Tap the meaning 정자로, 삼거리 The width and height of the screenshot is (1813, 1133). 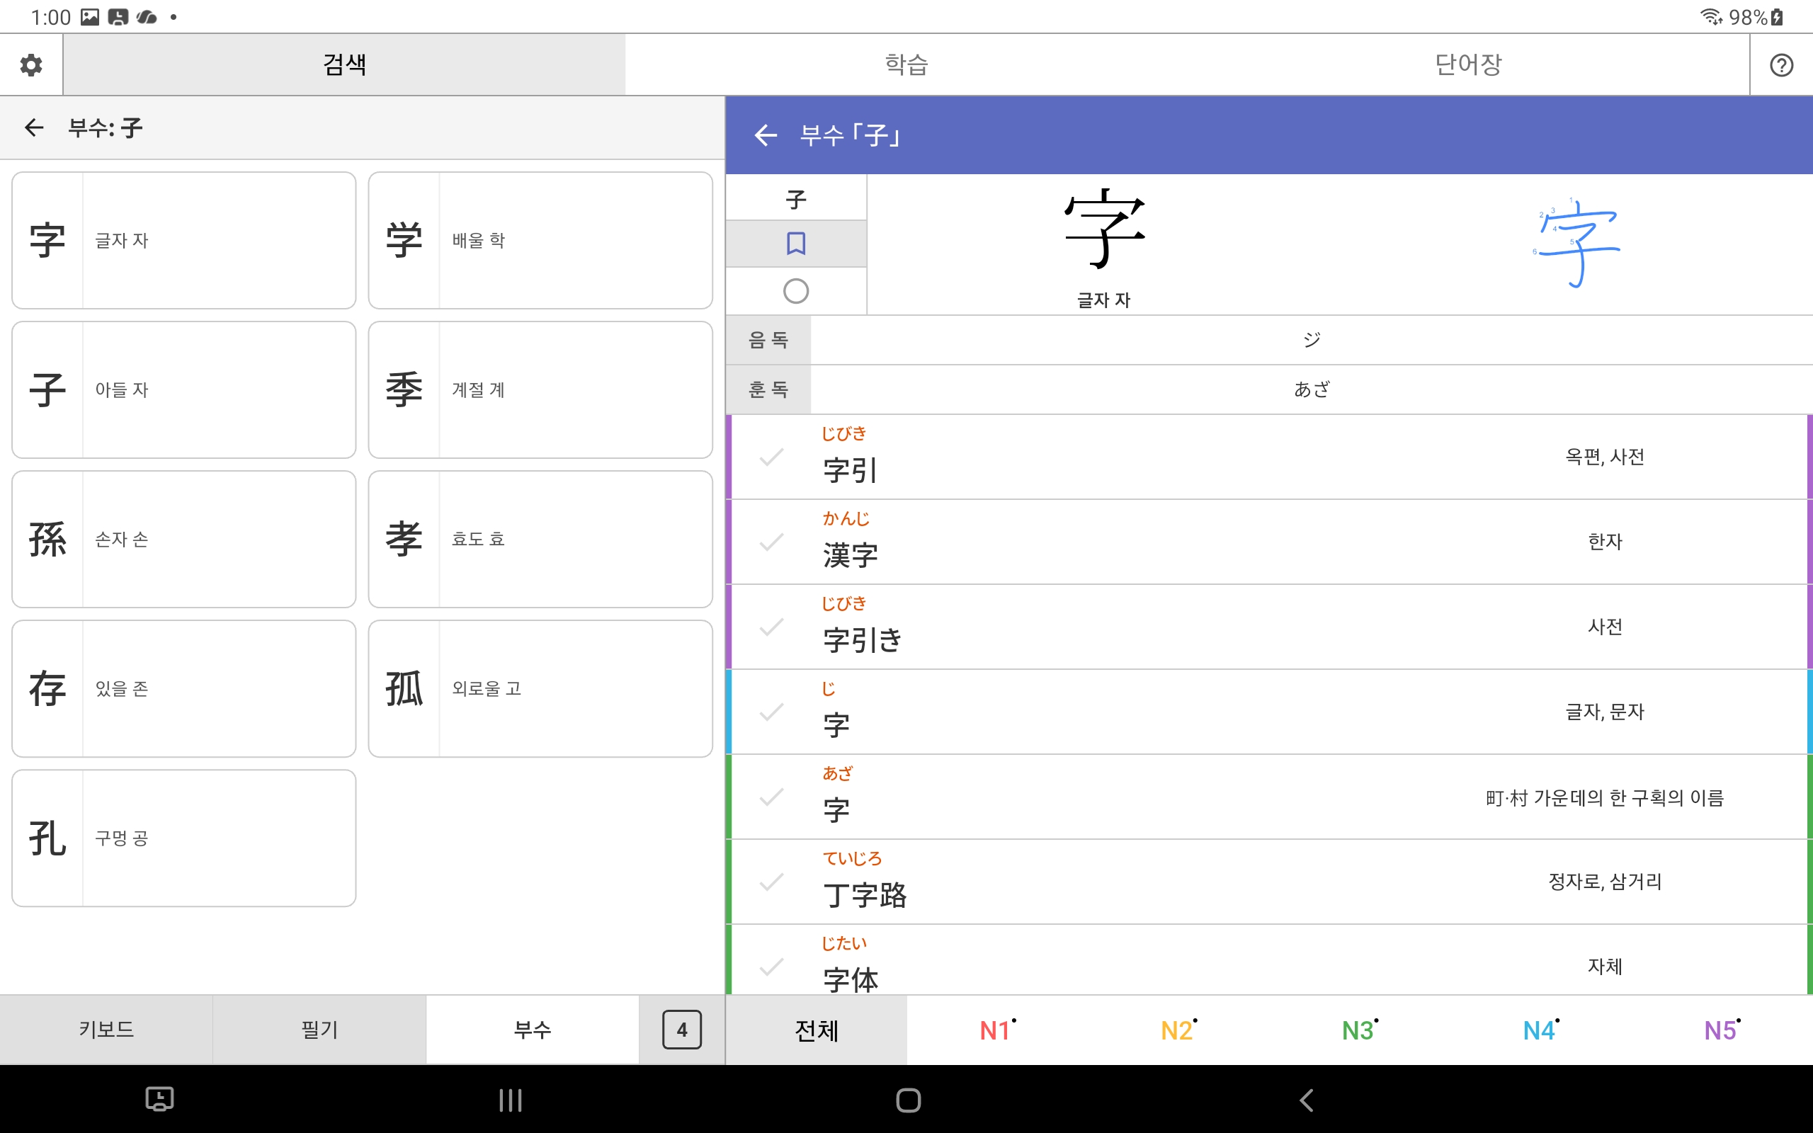(1604, 882)
